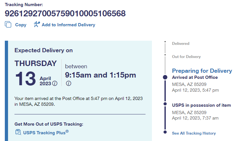This screenshot has height=141, width=239.
Task: Click the Delivered status label
Action: tap(181, 43)
